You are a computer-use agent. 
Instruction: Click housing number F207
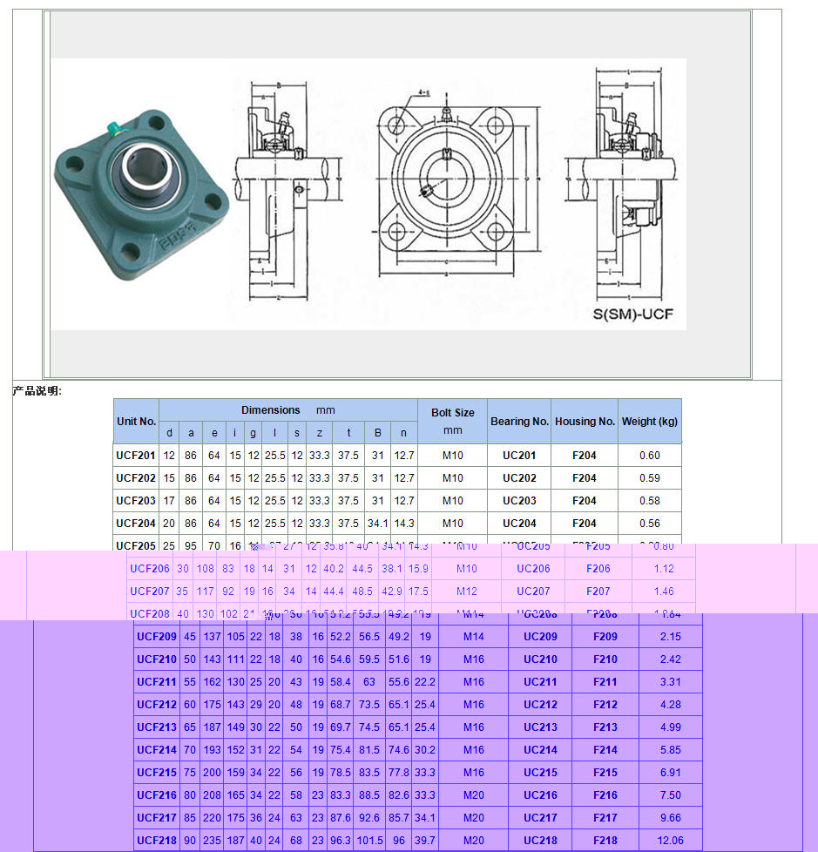pyautogui.click(x=598, y=592)
